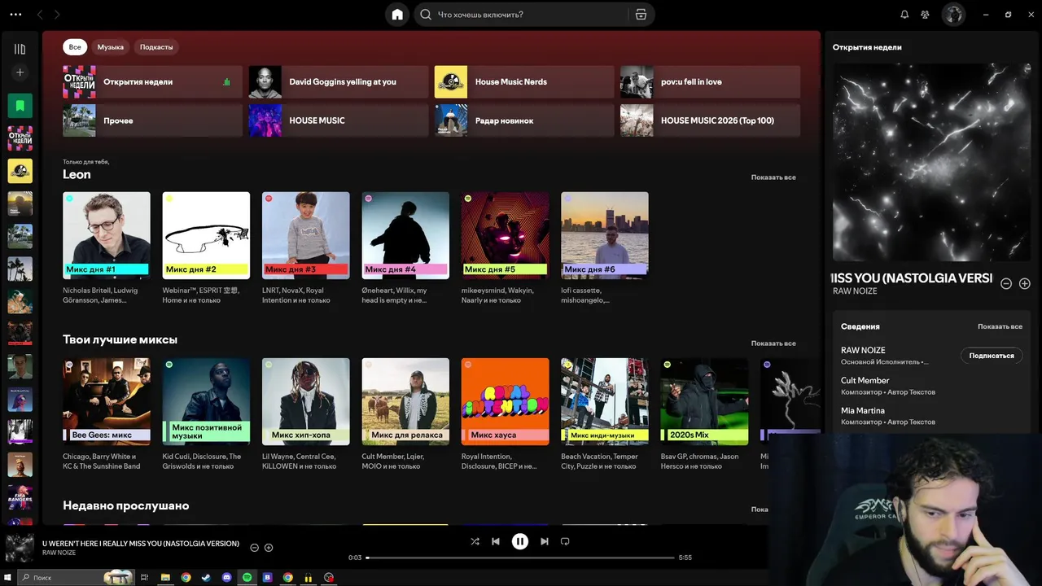The height and width of the screenshot is (586, 1042).
Task: Open House Music Nerds shortcut tile
Action: [524, 82]
